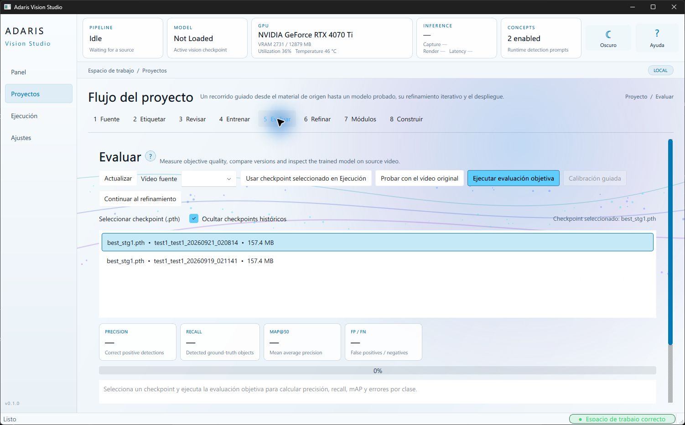Viewport: 685px width, 425px height.
Task: Open the Concepts 2 enabled card
Action: click(x=541, y=38)
